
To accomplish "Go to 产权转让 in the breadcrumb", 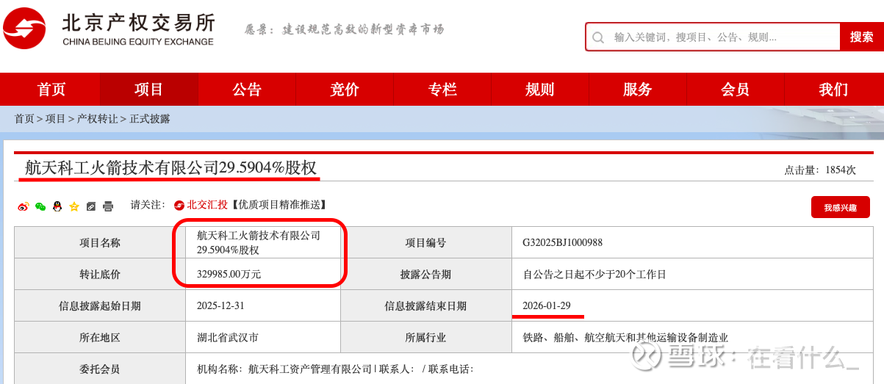I will pos(98,119).
